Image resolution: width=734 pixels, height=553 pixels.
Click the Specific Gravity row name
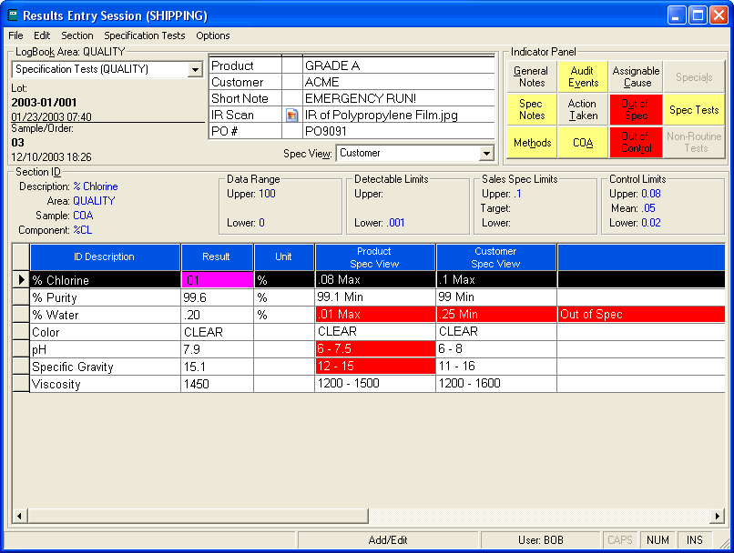(x=106, y=367)
